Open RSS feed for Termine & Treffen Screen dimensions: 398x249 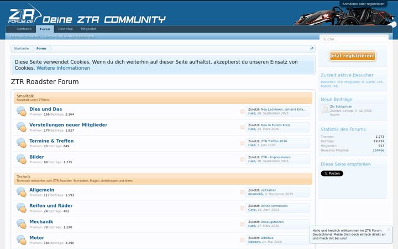click(x=243, y=143)
